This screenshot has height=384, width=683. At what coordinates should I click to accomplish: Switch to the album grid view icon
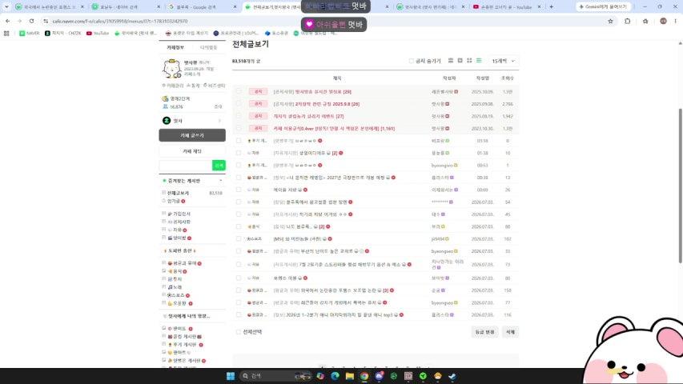pos(469,61)
